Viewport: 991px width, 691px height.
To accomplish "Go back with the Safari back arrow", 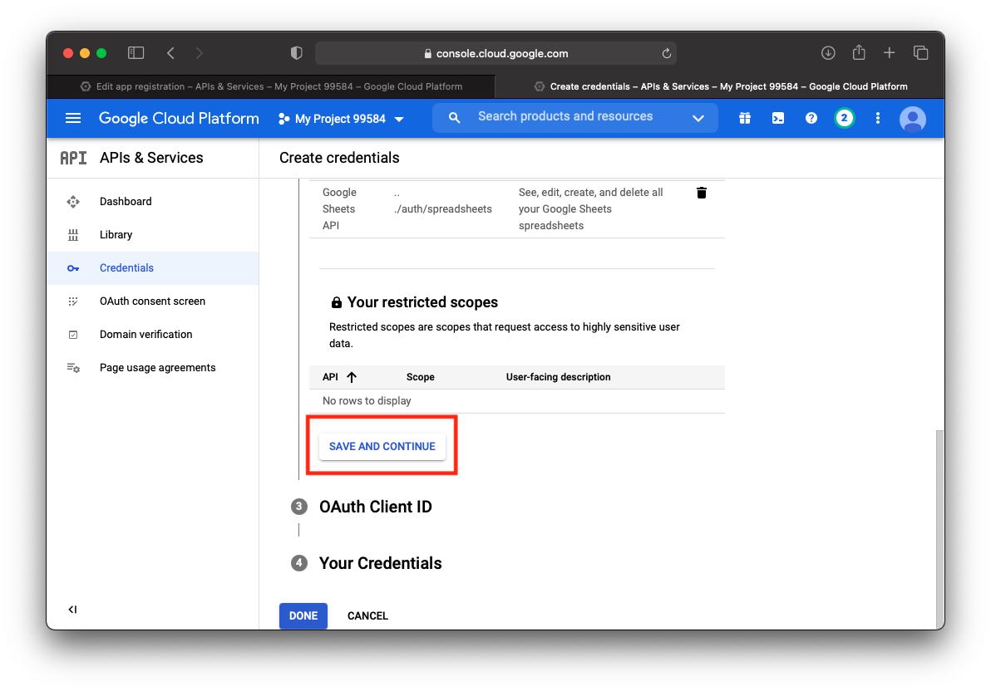I will pos(170,53).
